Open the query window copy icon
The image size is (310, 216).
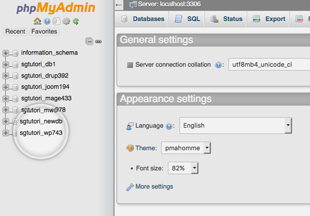click(x=57, y=21)
